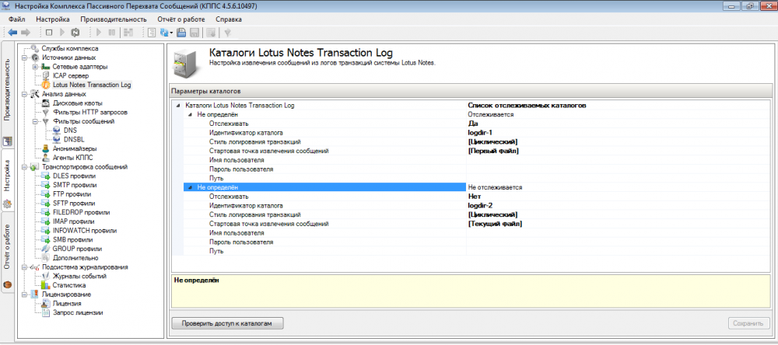The height and width of the screenshot is (345, 778).
Task: Select SMB профили in the tree
Action: pos(72,239)
